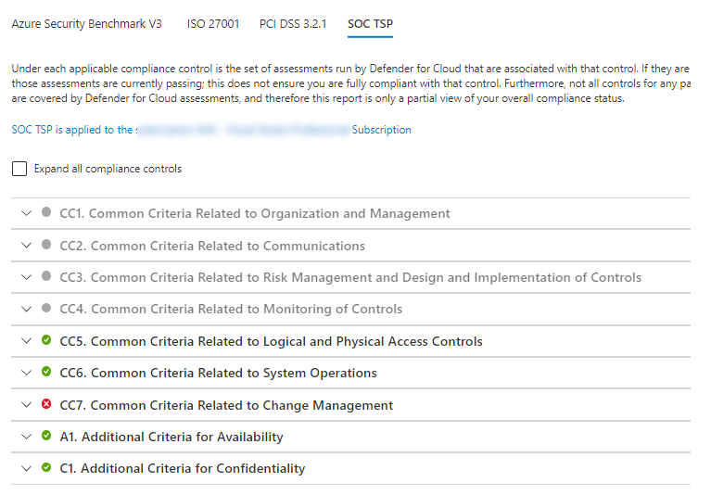Click the green passed icon beside CC6

[46, 373]
